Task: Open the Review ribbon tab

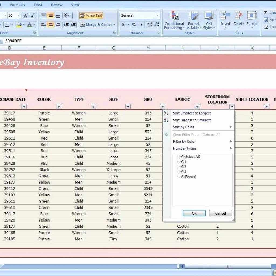Action: click(57, 5)
